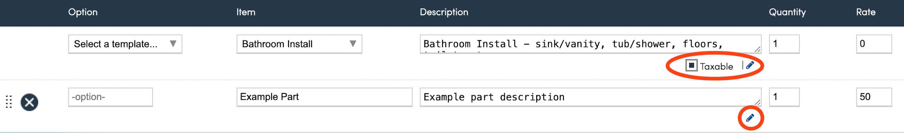This screenshot has height=133, width=904.
Task: Click the rate field showing 0
Action: pos(874,44)
